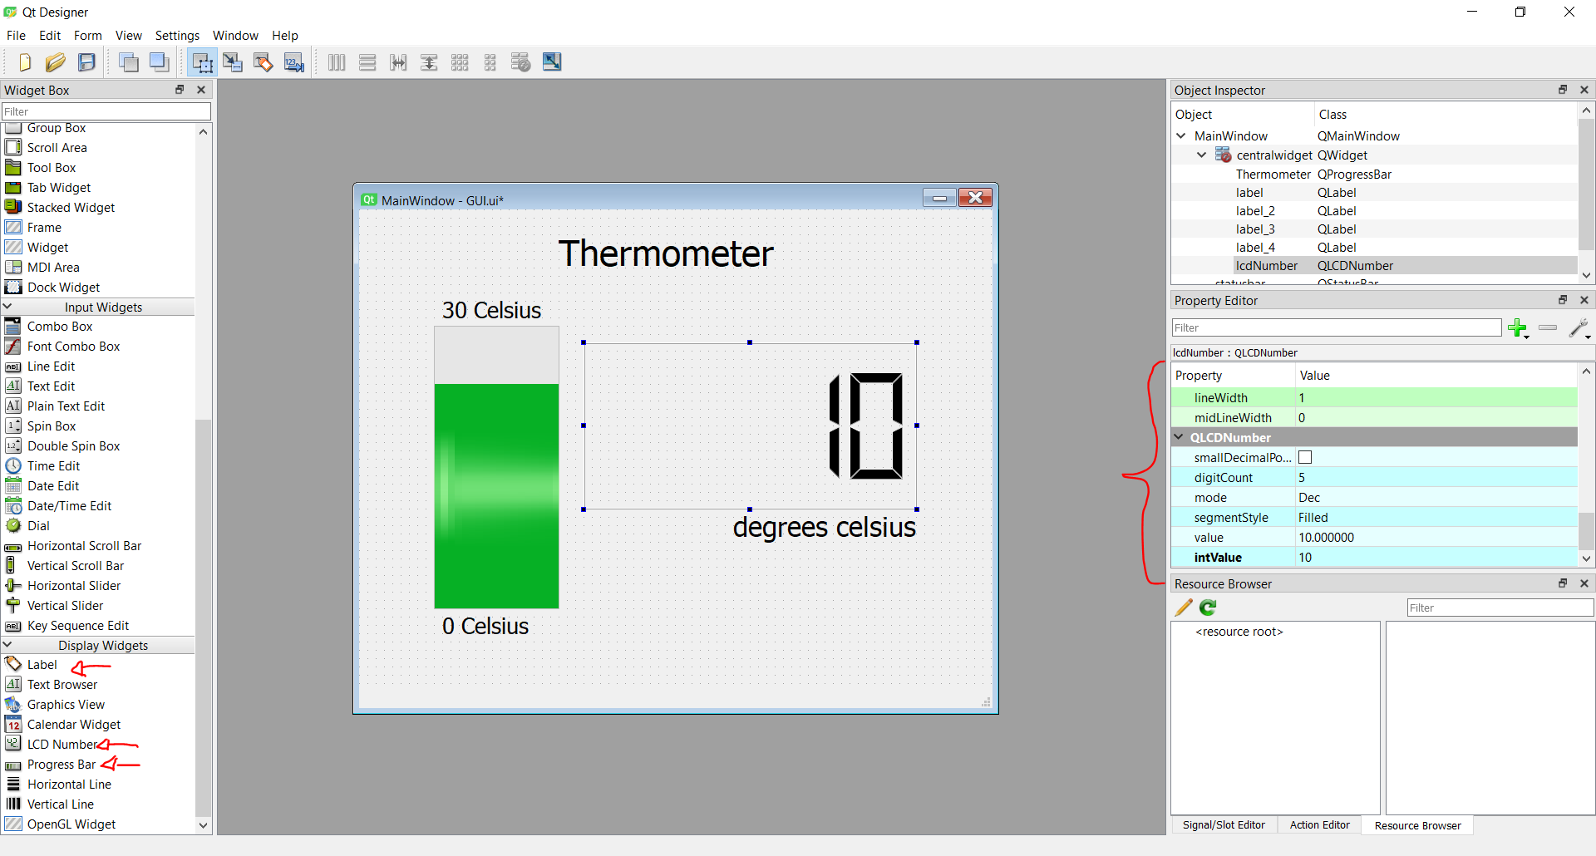The width and height of the screenshot is (1596, 856).
Task: Click the Resource Browser filter field
Action: (x=1500, y=608)
